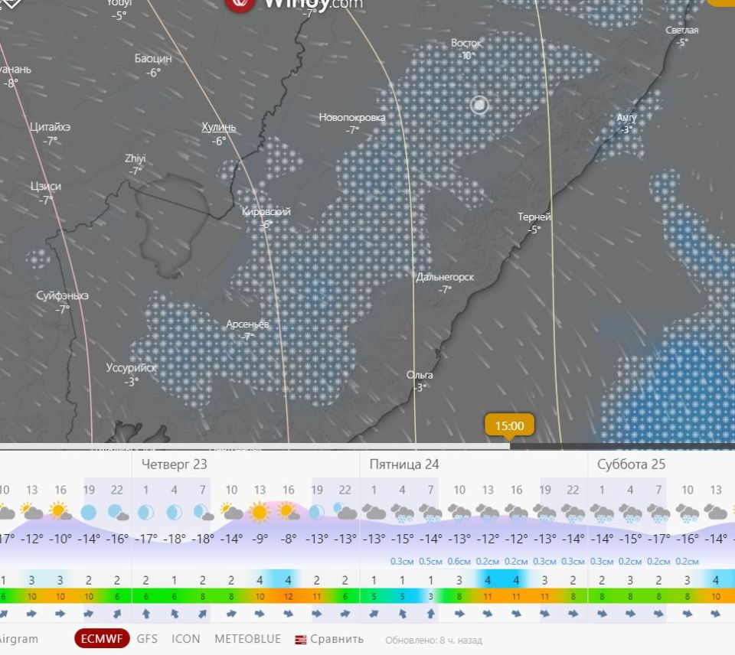Jump to Пятница 24 in forecast

(403, 464)
